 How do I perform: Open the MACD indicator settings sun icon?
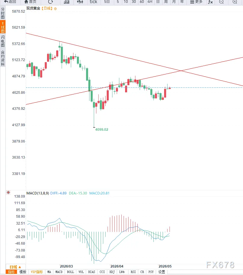(8, 193)
